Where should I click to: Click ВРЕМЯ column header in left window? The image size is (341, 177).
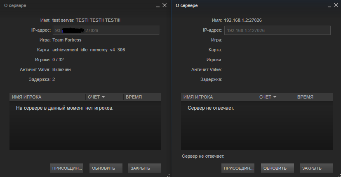coord(142,97)
